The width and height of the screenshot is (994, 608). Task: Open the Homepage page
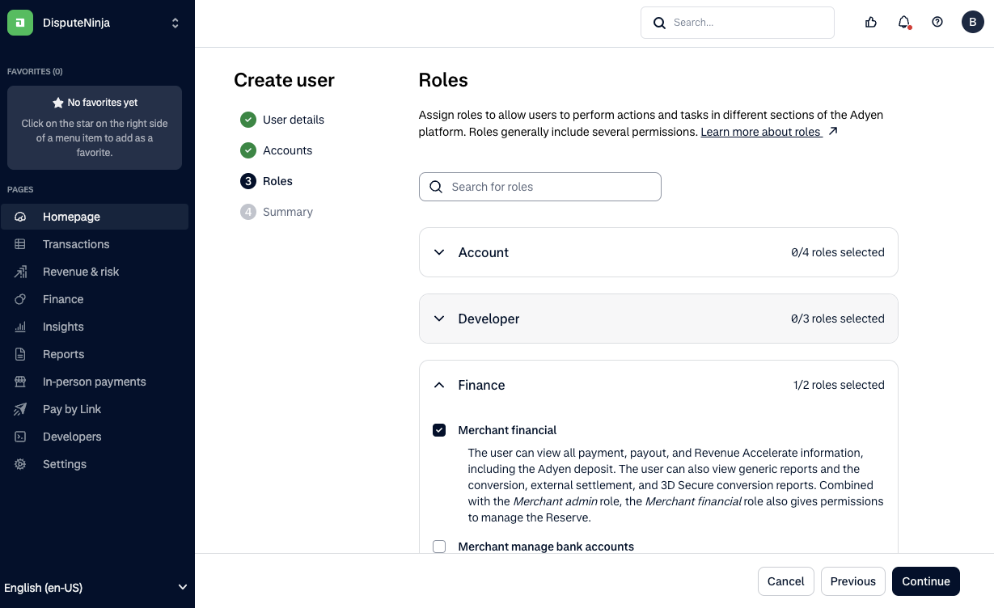95,217
